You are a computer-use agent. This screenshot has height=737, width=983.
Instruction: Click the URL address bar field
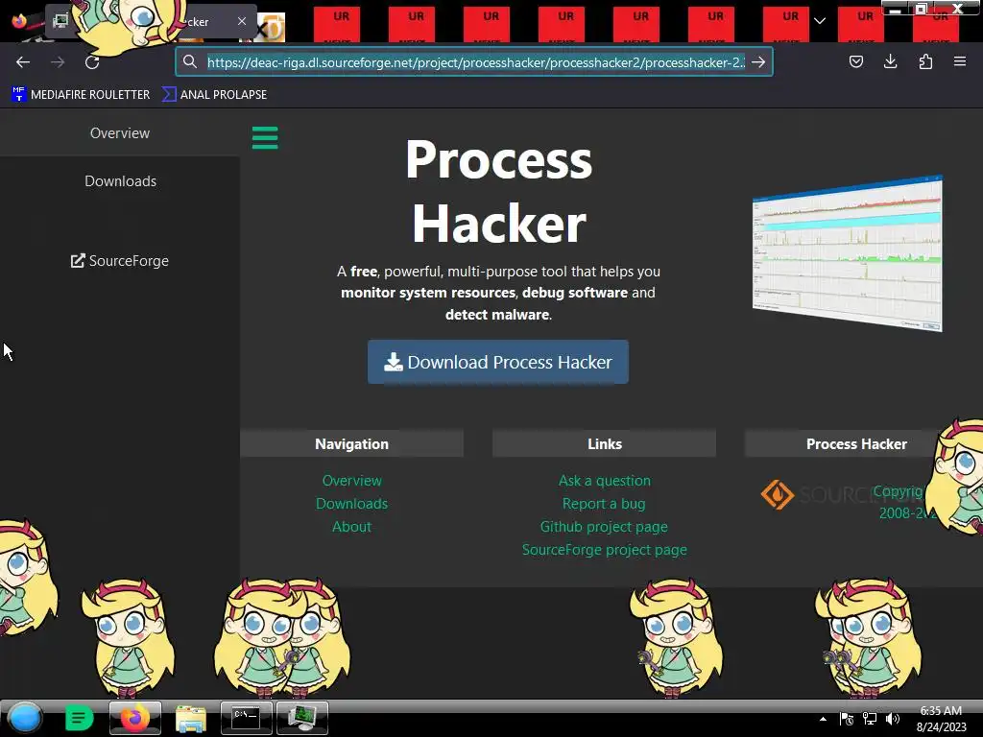click(476, 62)
